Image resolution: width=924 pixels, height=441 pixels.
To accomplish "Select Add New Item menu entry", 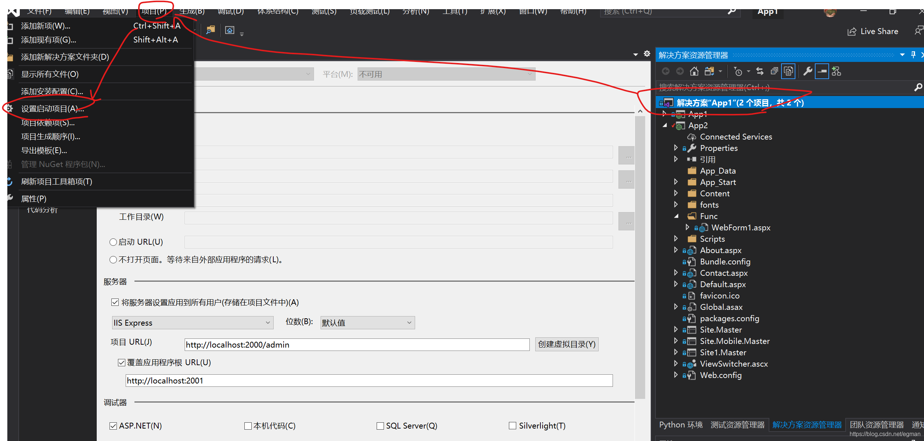I will [x=46, y=26].
